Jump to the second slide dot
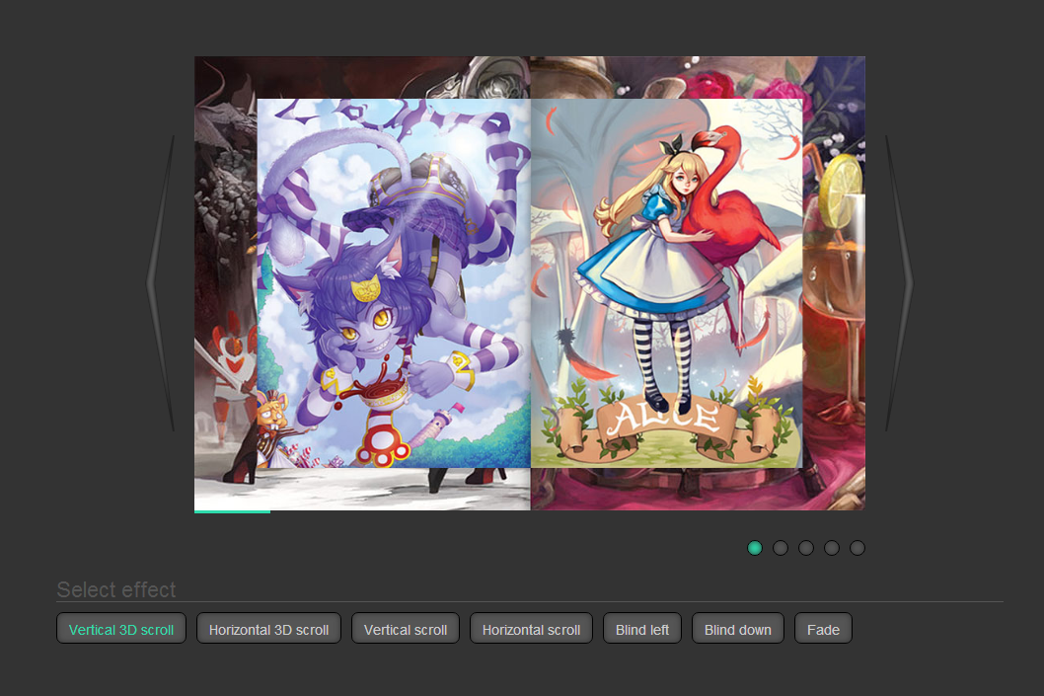Screen dimensions: 1044x696 [781, 548]
